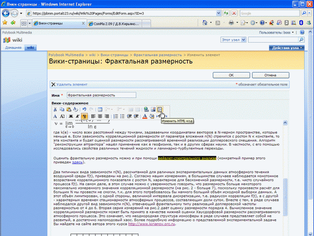Click the Google search box in browser

[x=269, y=13]
